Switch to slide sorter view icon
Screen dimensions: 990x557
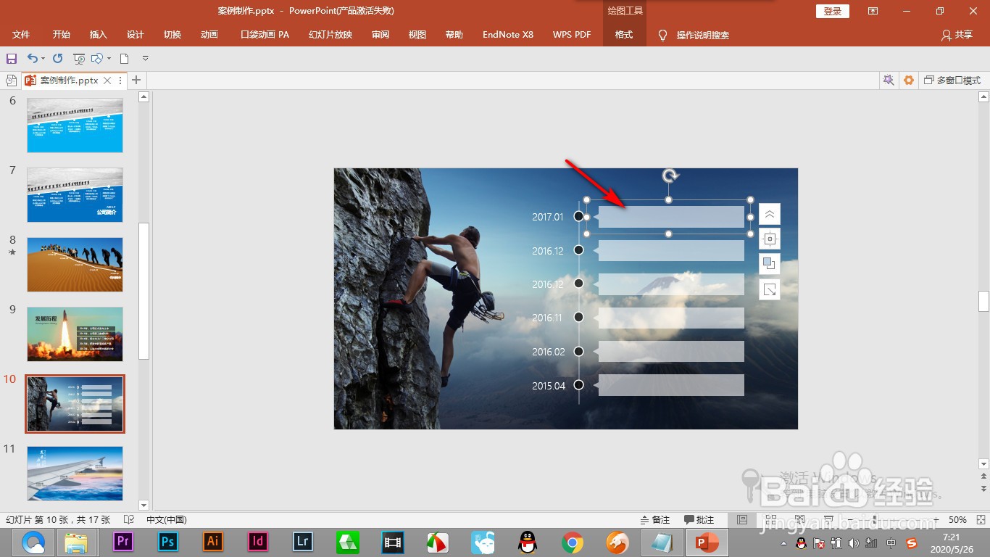[x=770, y=520]
